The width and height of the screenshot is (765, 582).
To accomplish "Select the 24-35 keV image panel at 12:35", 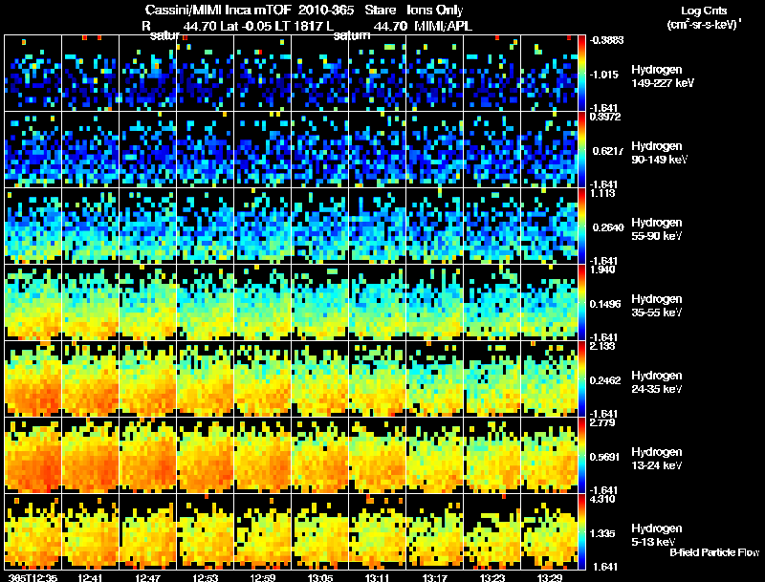I will pos(33,379).
